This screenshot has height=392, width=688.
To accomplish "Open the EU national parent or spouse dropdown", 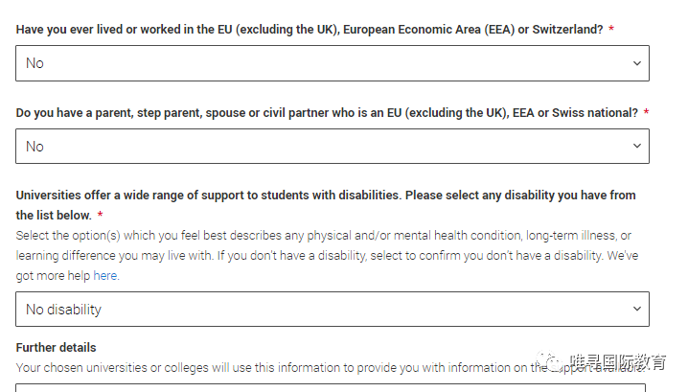I will point(332,147).
